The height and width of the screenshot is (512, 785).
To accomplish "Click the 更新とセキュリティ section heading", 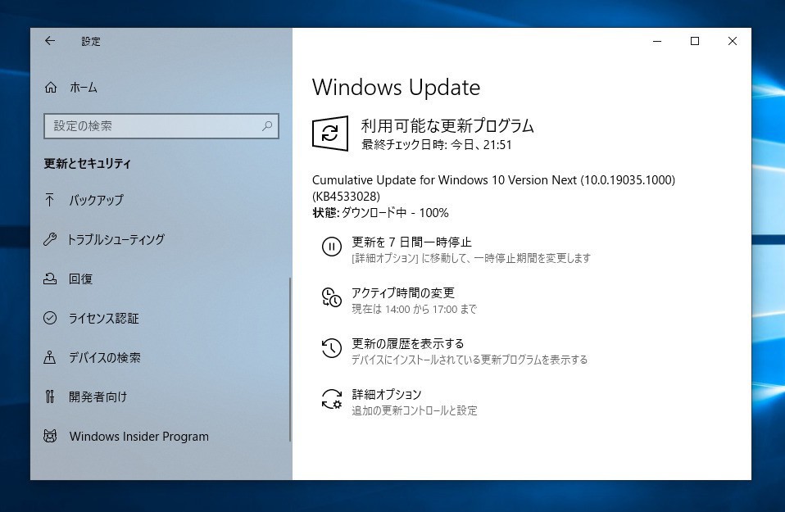I will point(87,164).
